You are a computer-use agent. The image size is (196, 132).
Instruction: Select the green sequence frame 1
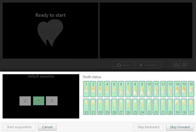(39, 101)
